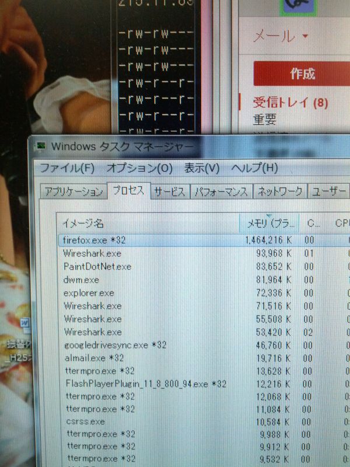Open the 重要 mail folder link
Viewport: 350px width, 467px height.
[x=265, y=119]
